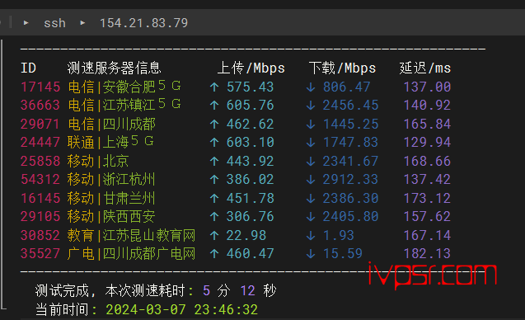
Task: Click upload arrow beside 22.98
Action: 214,236
